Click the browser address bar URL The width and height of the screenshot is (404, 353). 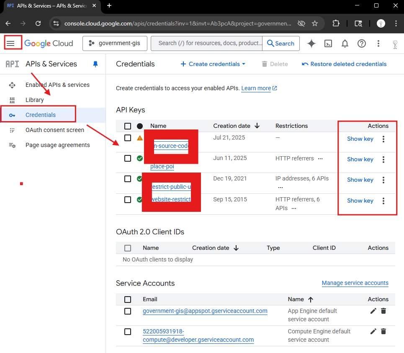(x=178, y=23)
